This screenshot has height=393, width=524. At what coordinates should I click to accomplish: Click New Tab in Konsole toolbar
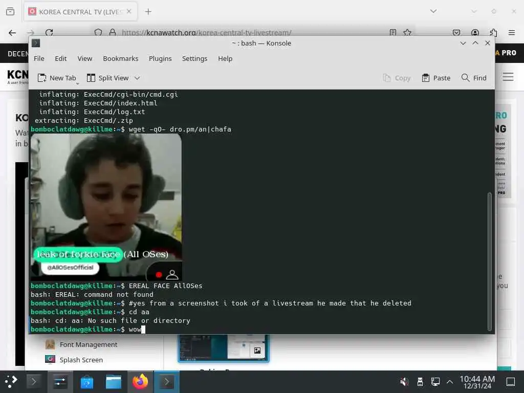pyautogui.click(x=57, y=78)
